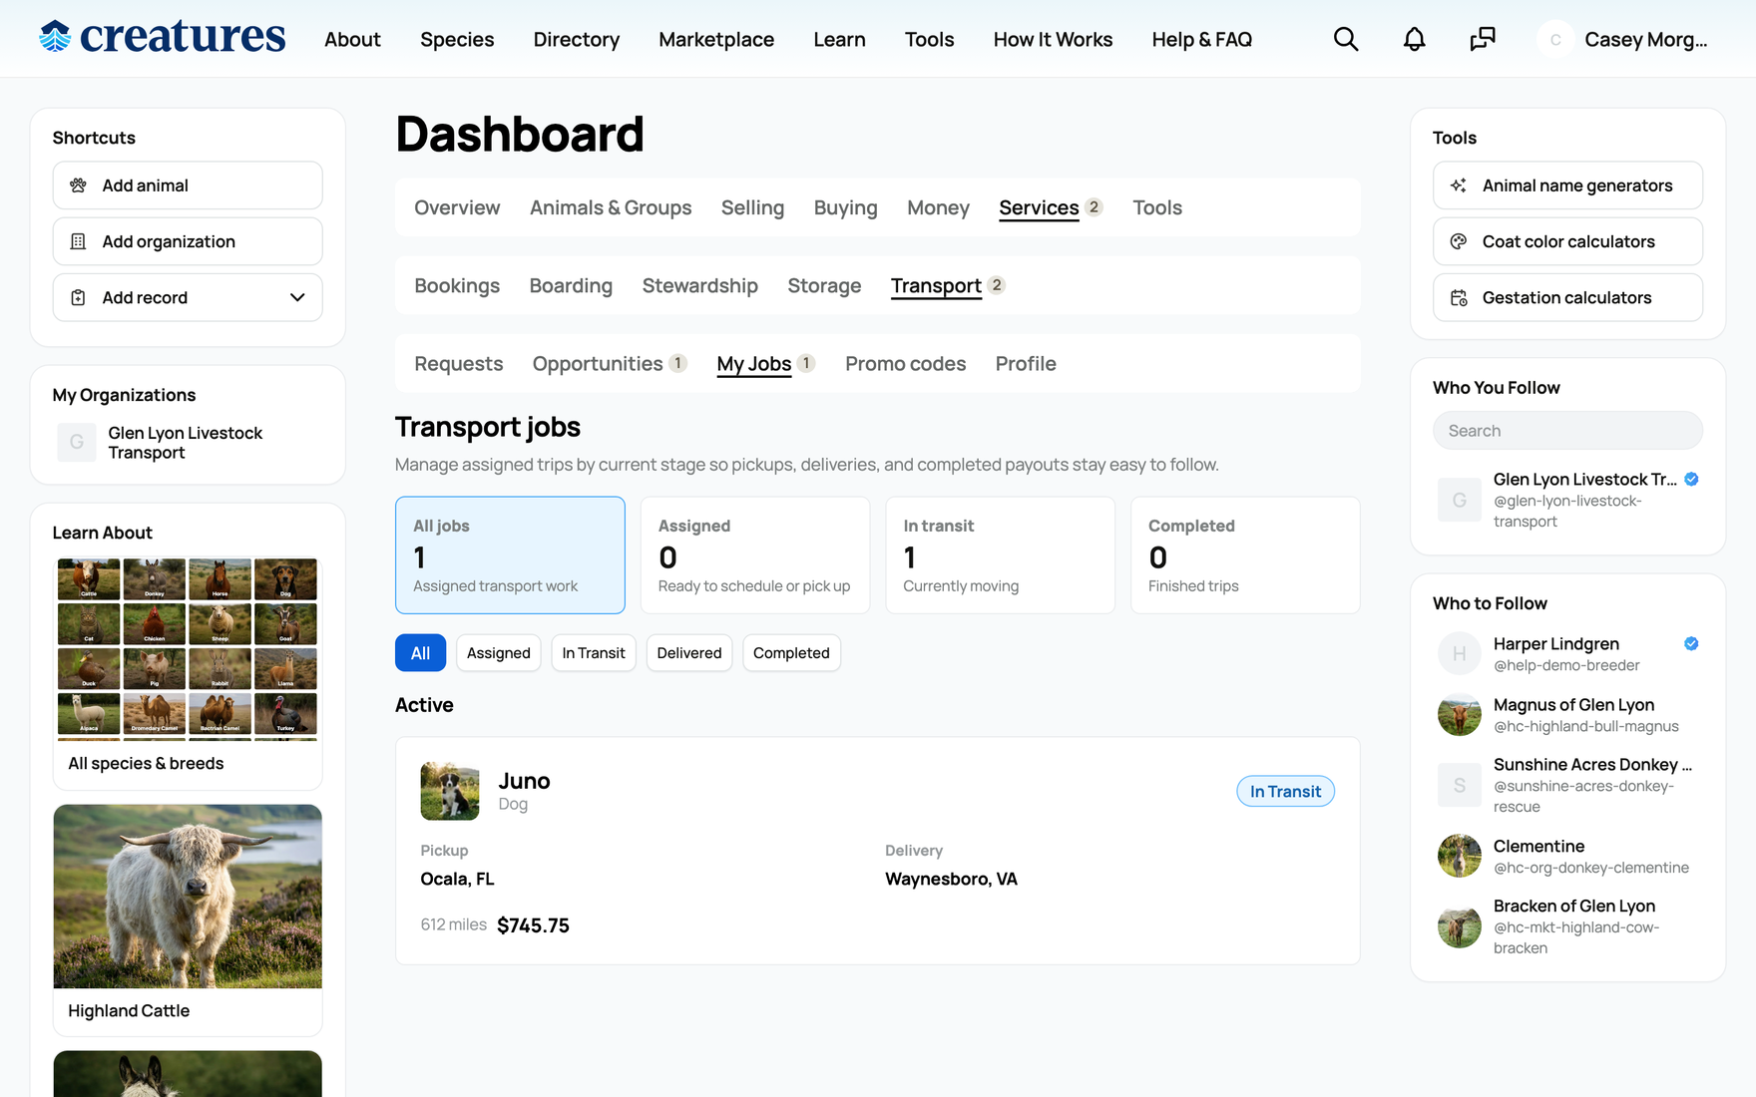Select the Assigned summary card
The width and height of the screenshot is (1756, 1097).
pyautogui.click(x=755, y=554)
